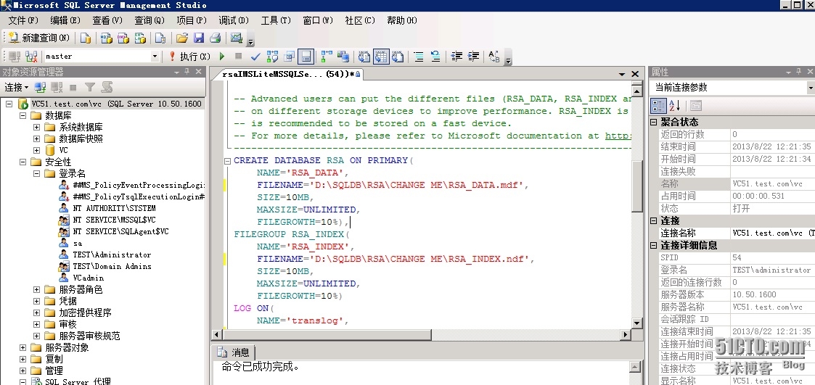Screen dimensions: 815x385
Task: Toggle Include Client Statistics
Action: (343, 56)
